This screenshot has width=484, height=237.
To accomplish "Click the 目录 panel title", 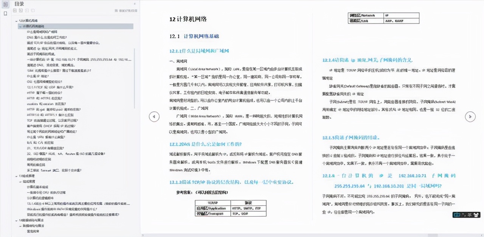I will (x=19, y=4).
